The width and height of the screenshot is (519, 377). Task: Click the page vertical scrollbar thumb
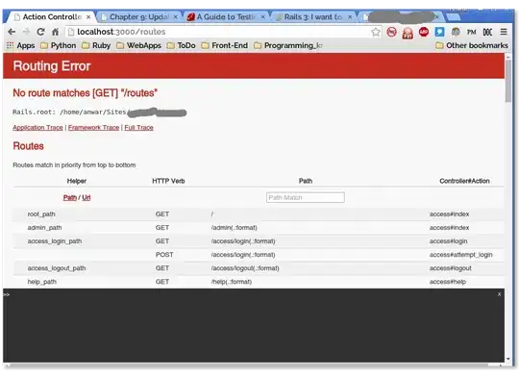(508, 81)
